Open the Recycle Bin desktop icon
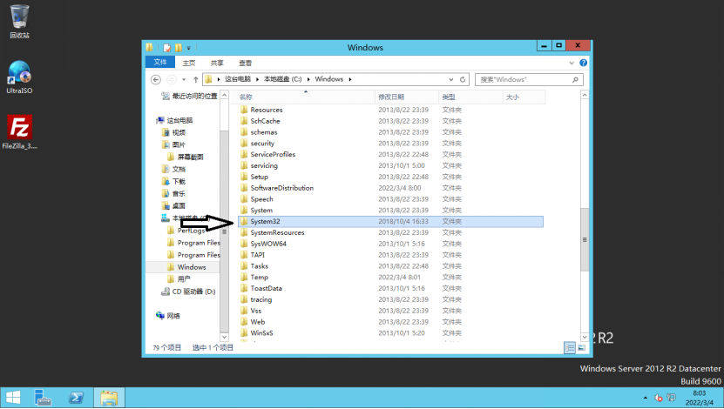This screenshot has width=724, height=409. (19, 21)
